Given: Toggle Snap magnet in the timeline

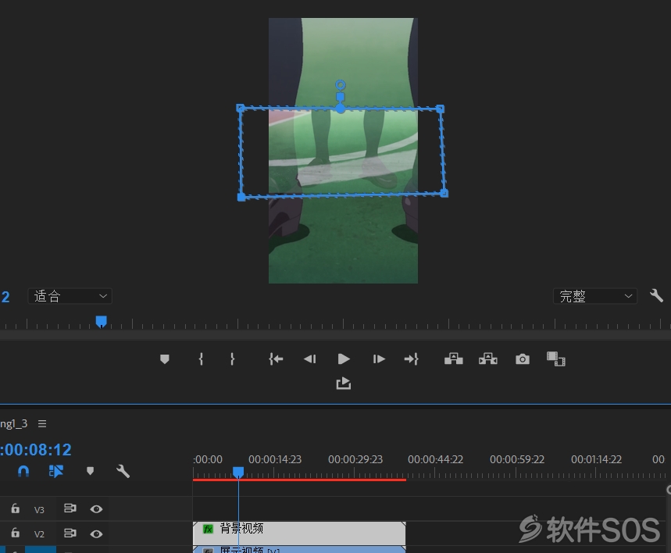Looking at the screenshot, I should point(23,471).
